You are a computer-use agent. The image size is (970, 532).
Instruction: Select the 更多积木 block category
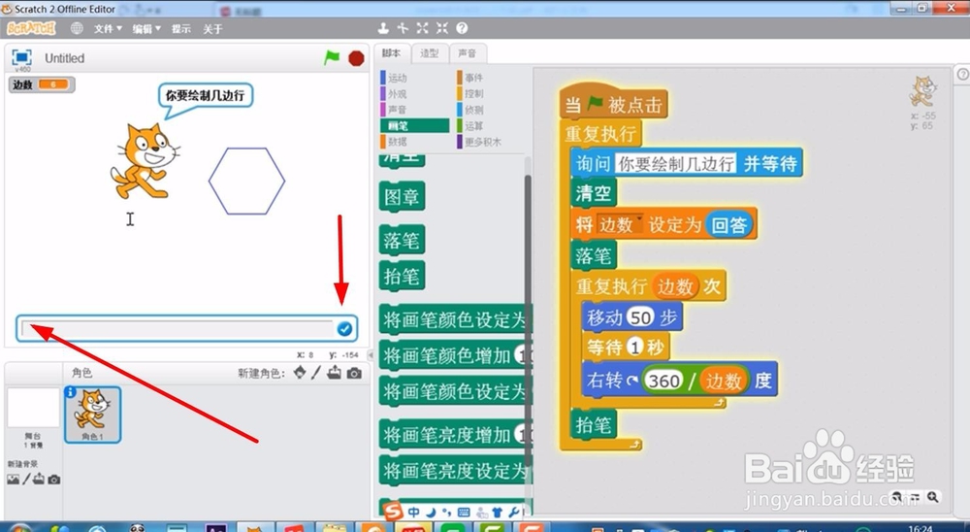pyautogui.click(x=490, y=142)
